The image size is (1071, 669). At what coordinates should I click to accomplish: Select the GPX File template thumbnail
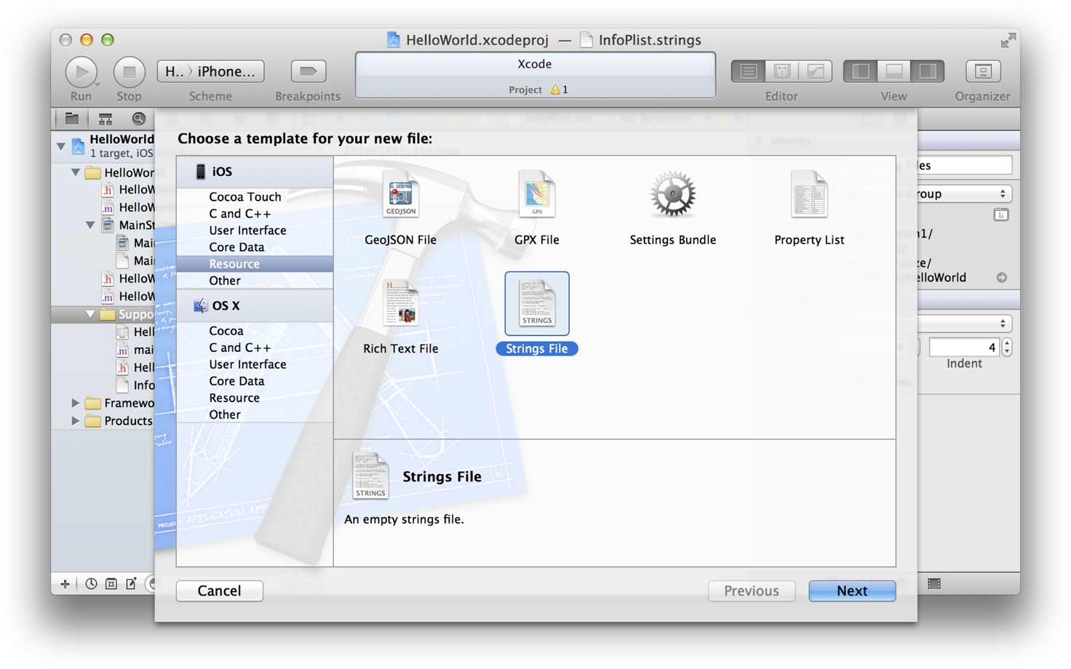coord(536,194)
